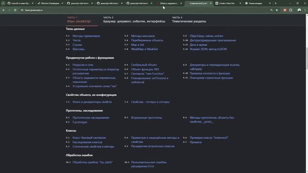Screen dimensions: 308x173
Task: Click the zoom magnifier icon in address bar
Action: (271, 10)
